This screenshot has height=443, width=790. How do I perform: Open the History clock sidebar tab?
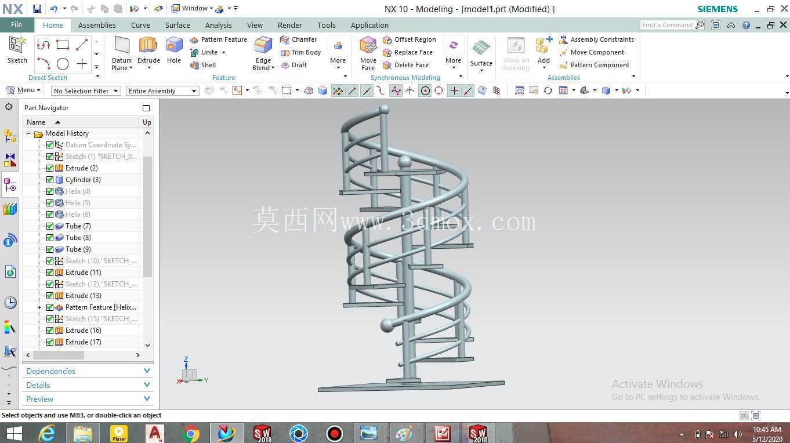pos(10,302)
